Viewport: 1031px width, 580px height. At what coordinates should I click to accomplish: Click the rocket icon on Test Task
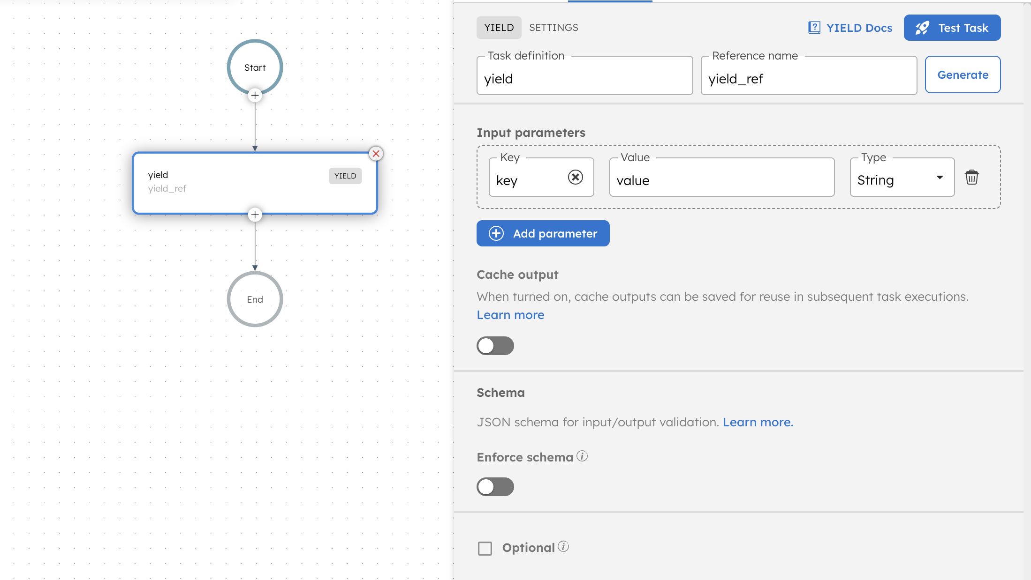click(x=922, y=28)
